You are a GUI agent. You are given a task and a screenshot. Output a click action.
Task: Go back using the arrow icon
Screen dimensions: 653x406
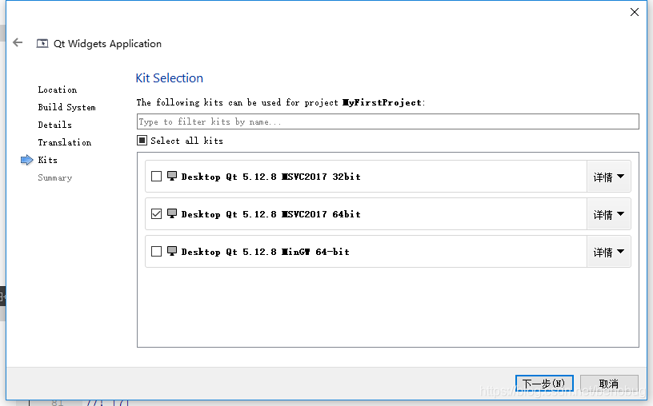(18, 42)
